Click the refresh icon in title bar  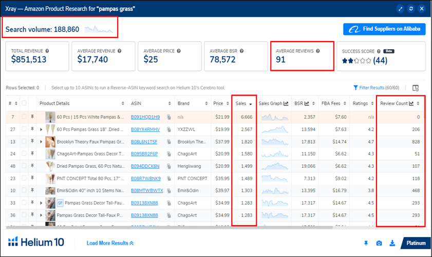(x=411, y=9)
